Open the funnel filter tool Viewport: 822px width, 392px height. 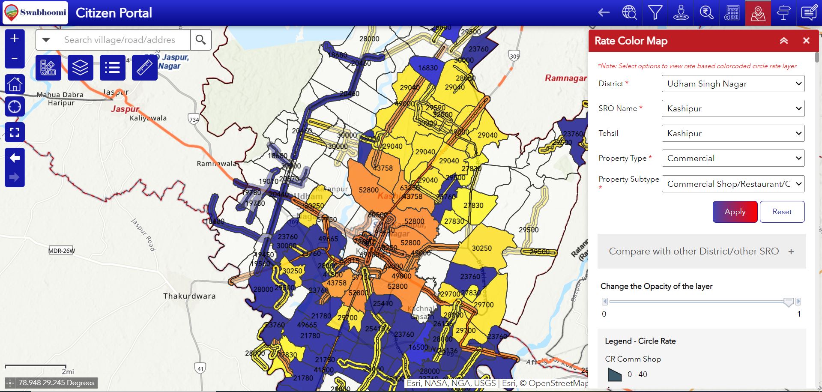(x=655, y=13)
